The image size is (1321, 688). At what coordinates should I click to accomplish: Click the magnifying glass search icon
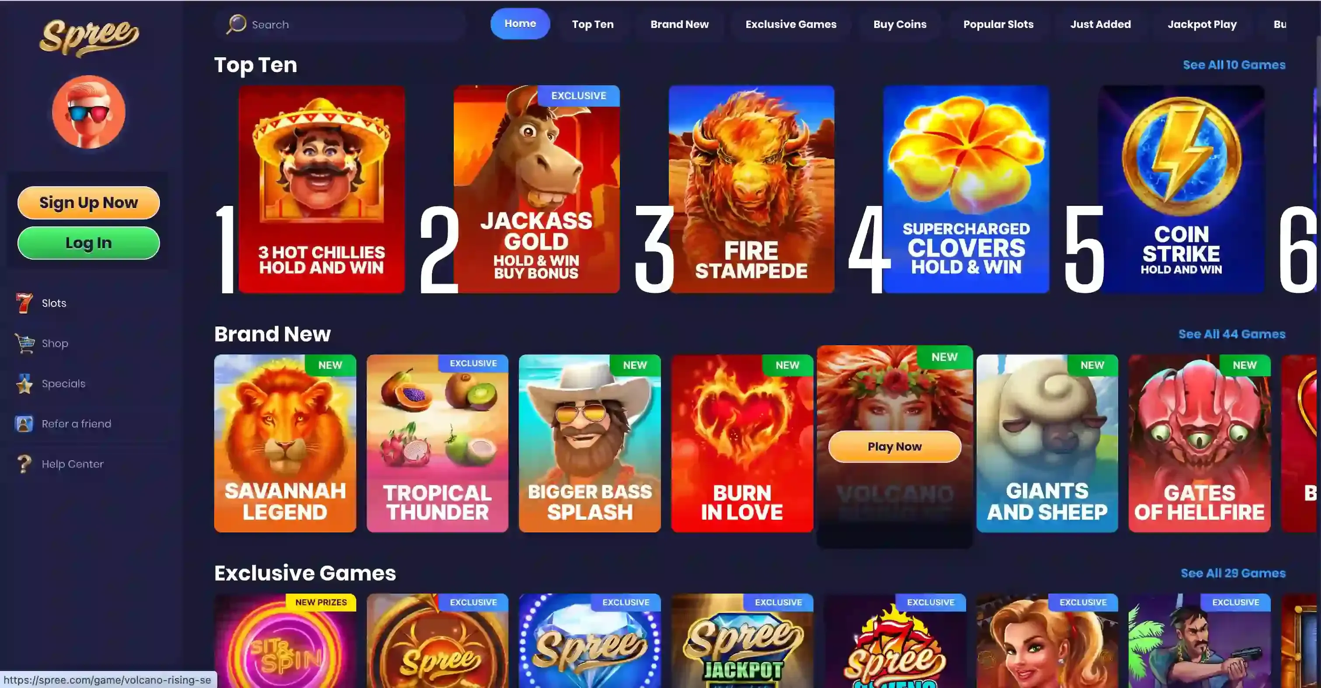[x=236, y=24]
